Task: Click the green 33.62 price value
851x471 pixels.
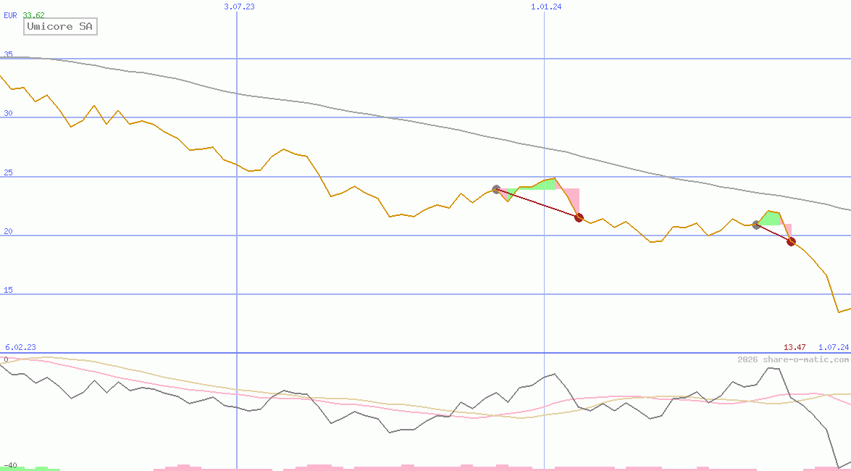Action: click(33, 15)
